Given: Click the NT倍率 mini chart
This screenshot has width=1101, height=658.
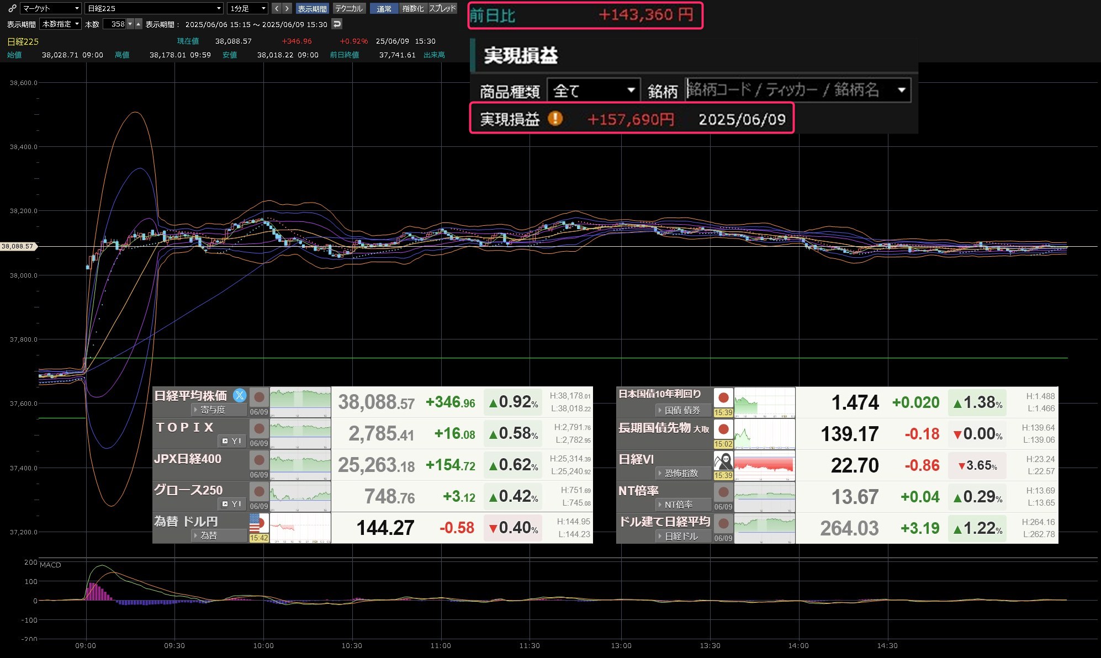Looking at the screenshot, I should point(765,497).
